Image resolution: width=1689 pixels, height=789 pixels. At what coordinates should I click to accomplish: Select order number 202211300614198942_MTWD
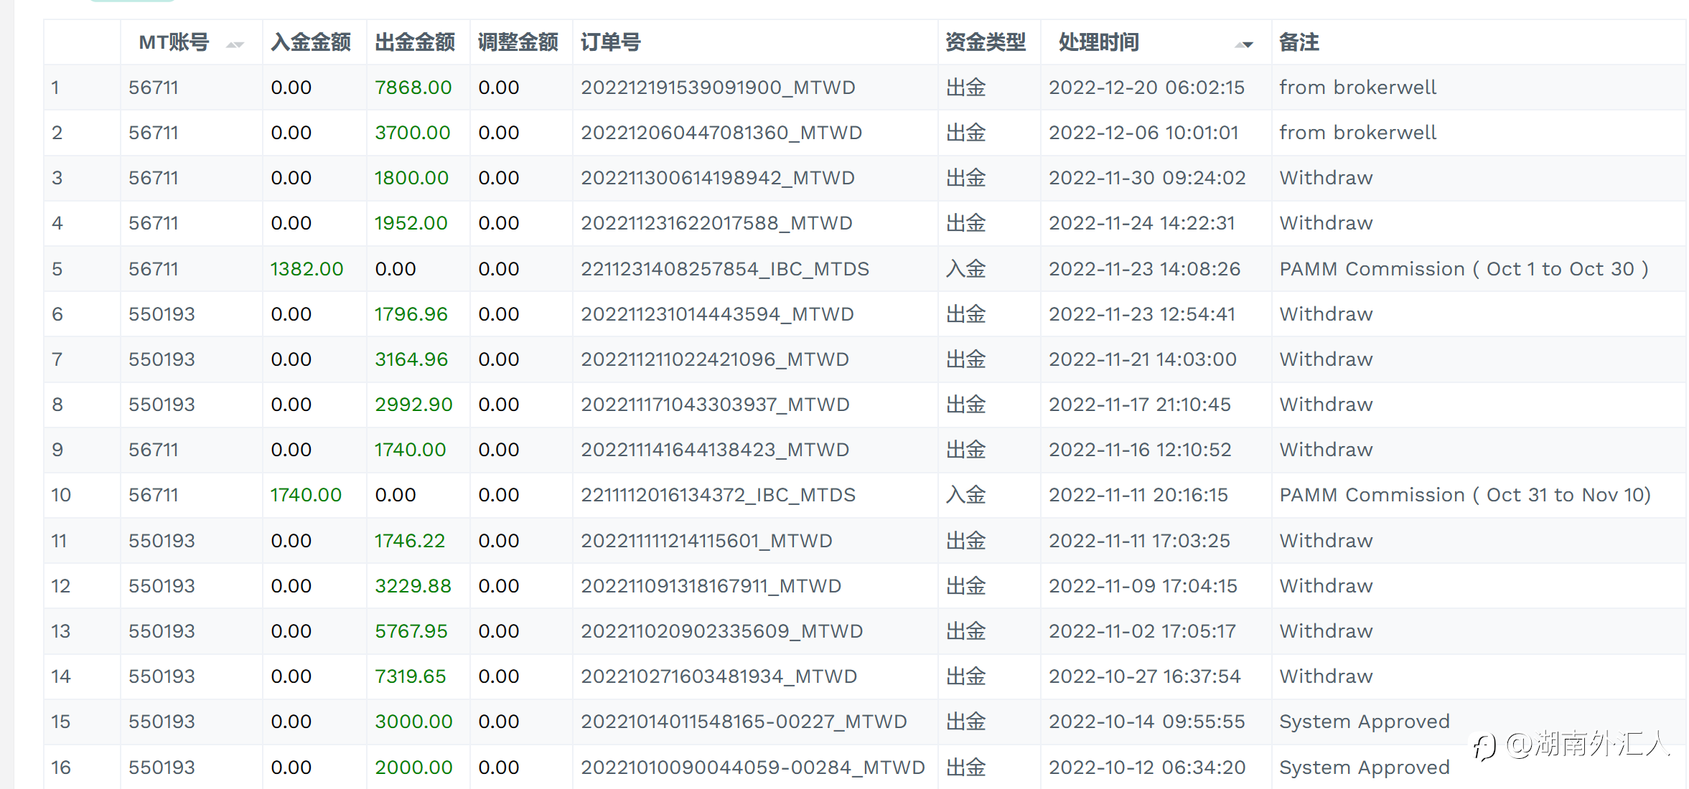tap(718, 178)
